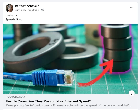Click the blue Ethernet connector in thumbnail
The height and width of the screenshot is (110, 140).
click(53, 78)
